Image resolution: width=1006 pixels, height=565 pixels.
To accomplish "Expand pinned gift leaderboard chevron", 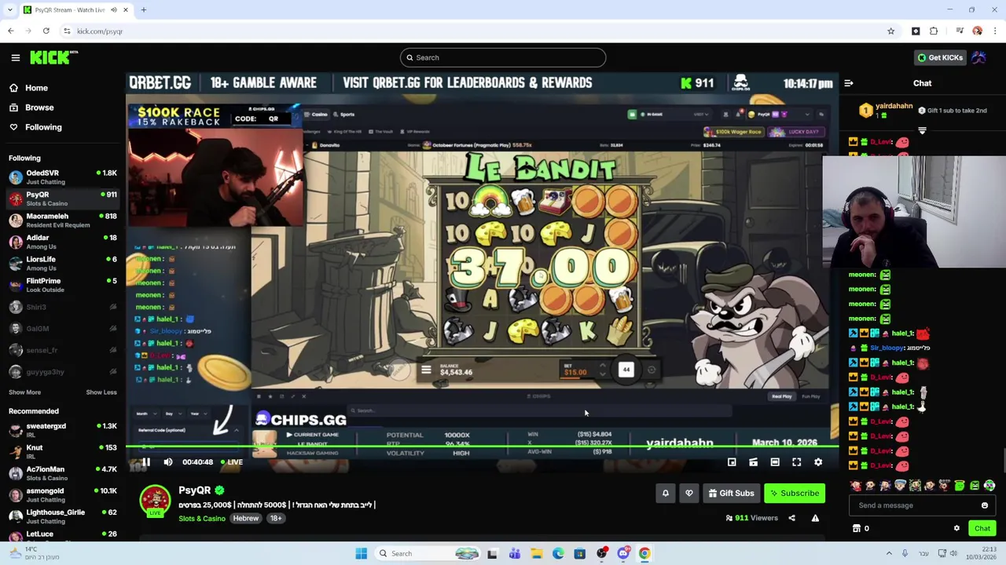I will click(x=922, y=130).
